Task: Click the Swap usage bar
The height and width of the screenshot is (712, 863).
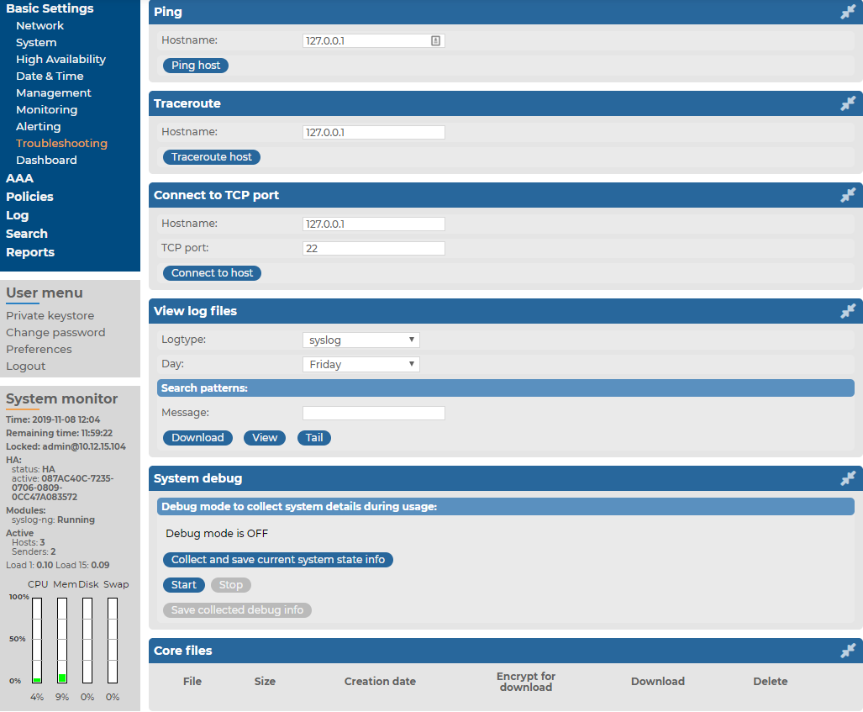Action: 113,641
